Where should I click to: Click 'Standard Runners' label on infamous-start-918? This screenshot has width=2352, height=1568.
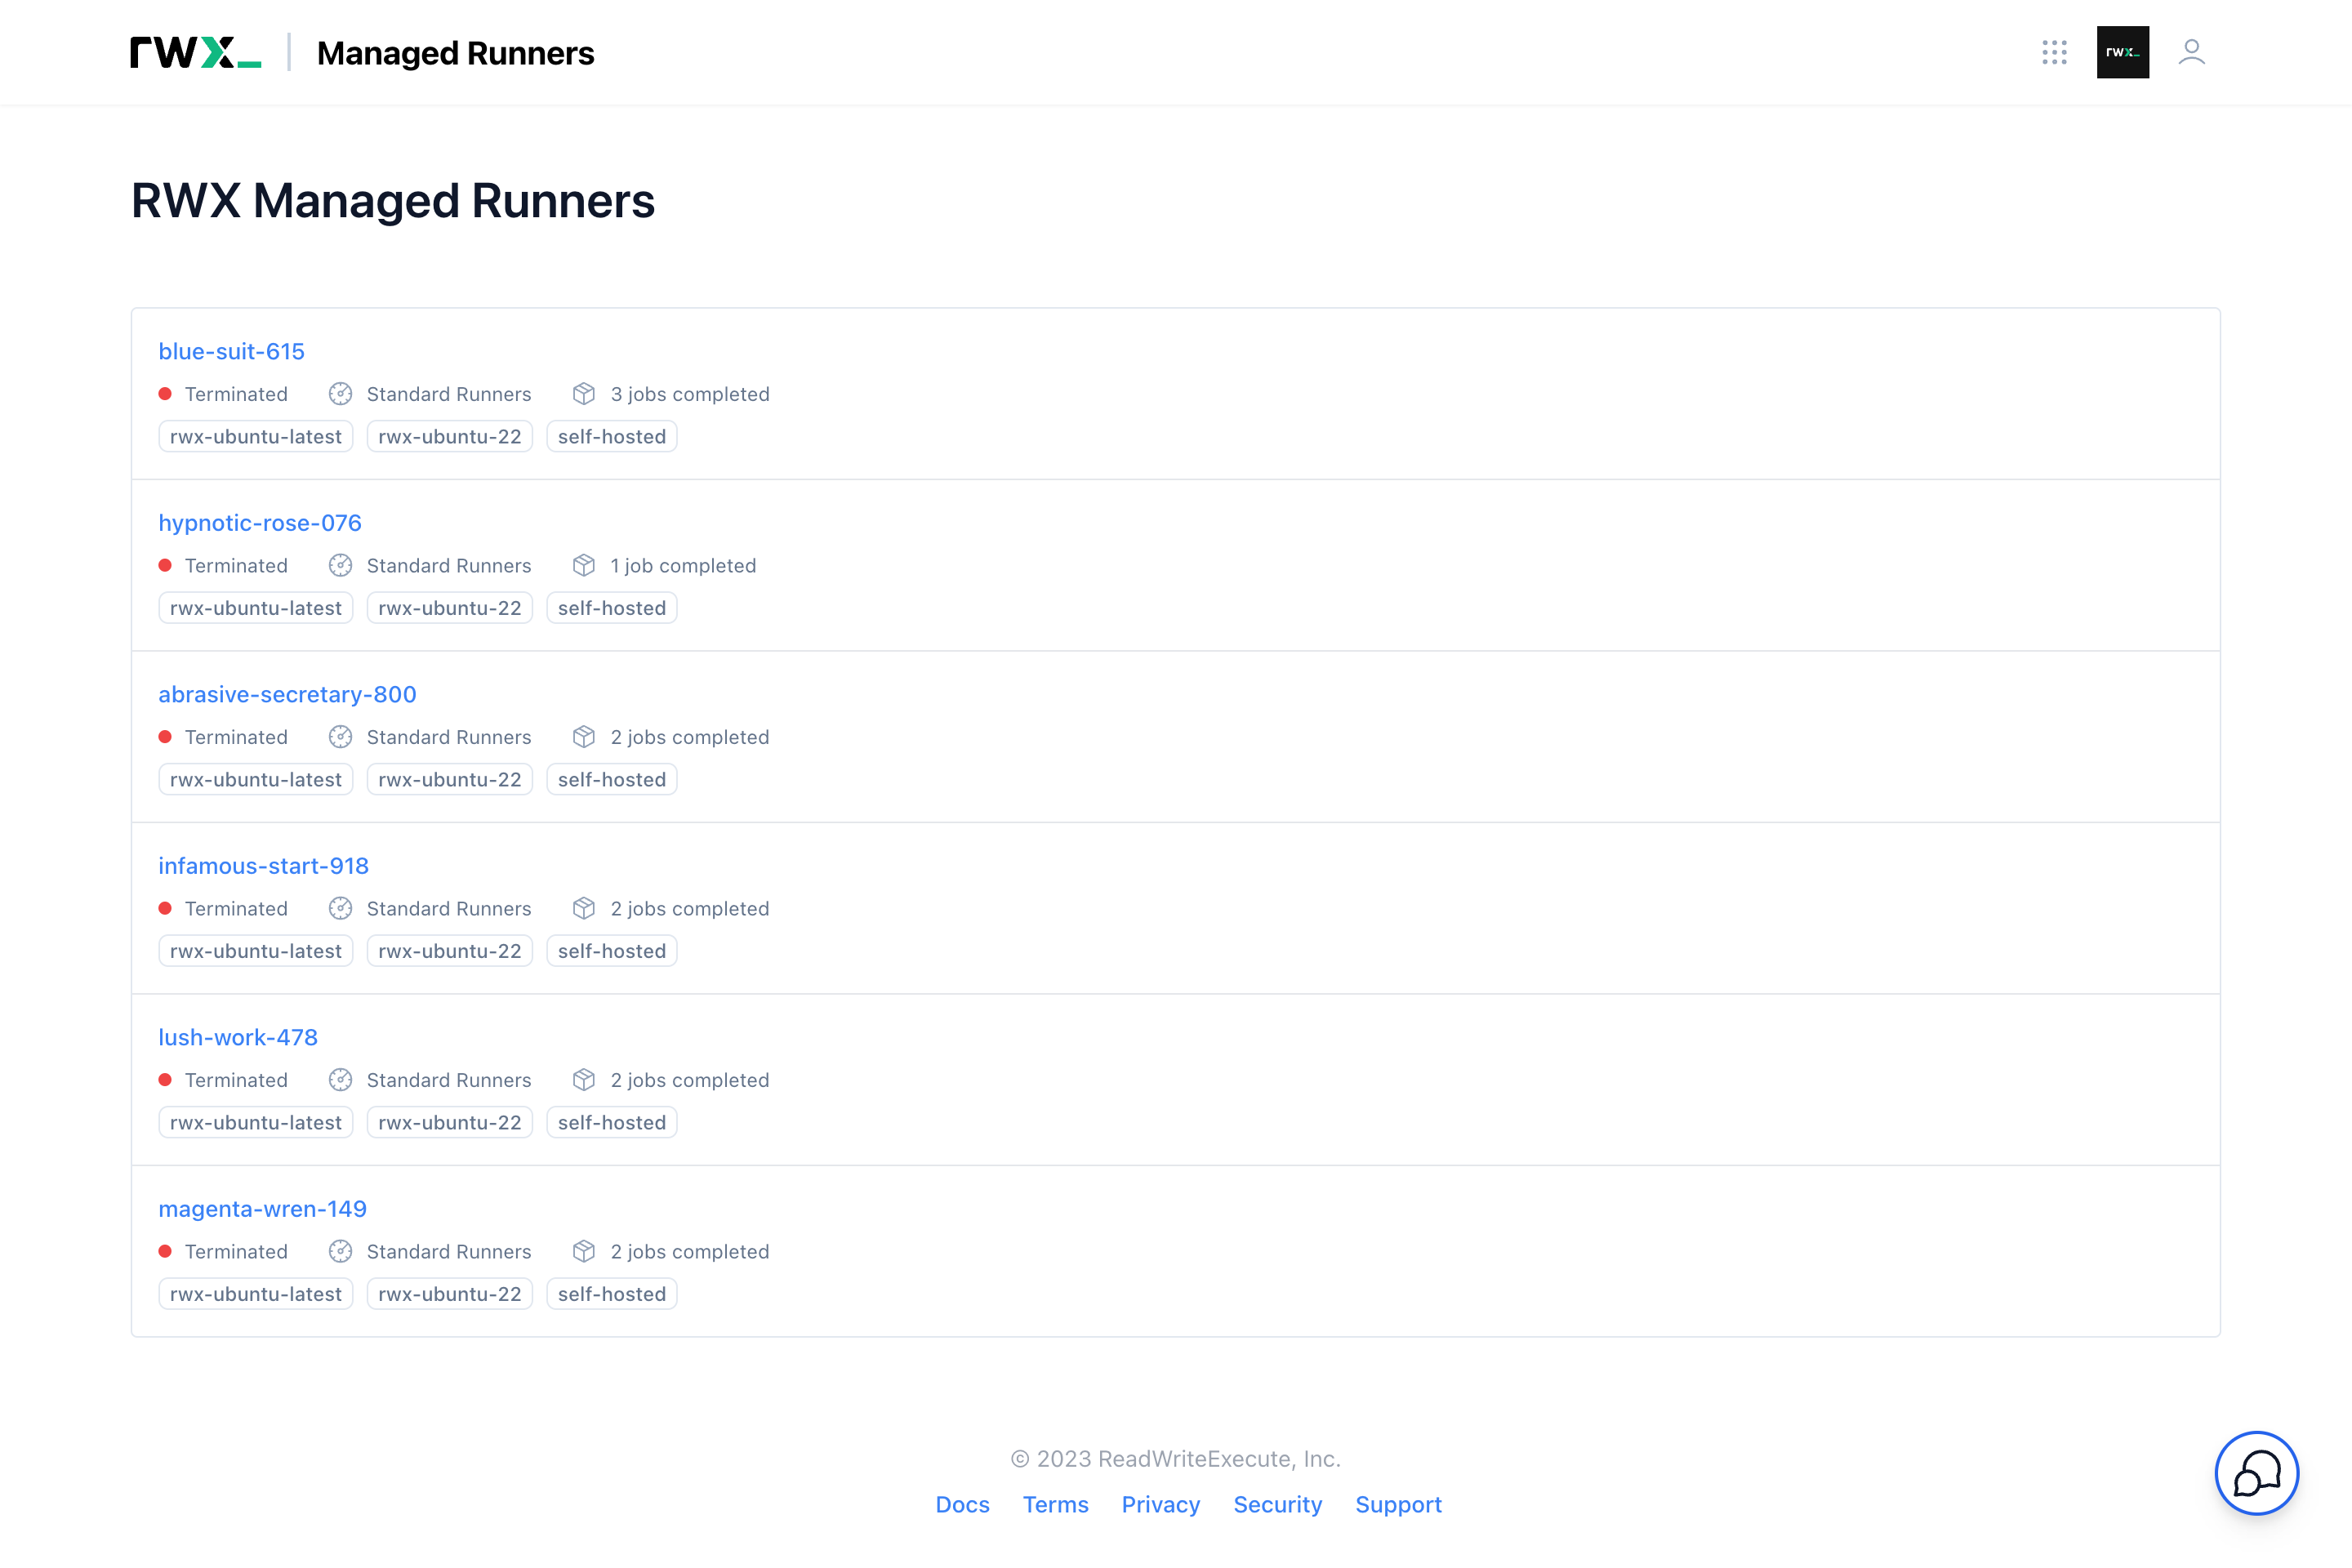tap(449, 908)
